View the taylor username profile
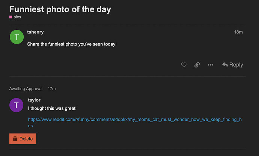Image resolution: width=259 pixels, height=156 pixels. pos(35,100)
